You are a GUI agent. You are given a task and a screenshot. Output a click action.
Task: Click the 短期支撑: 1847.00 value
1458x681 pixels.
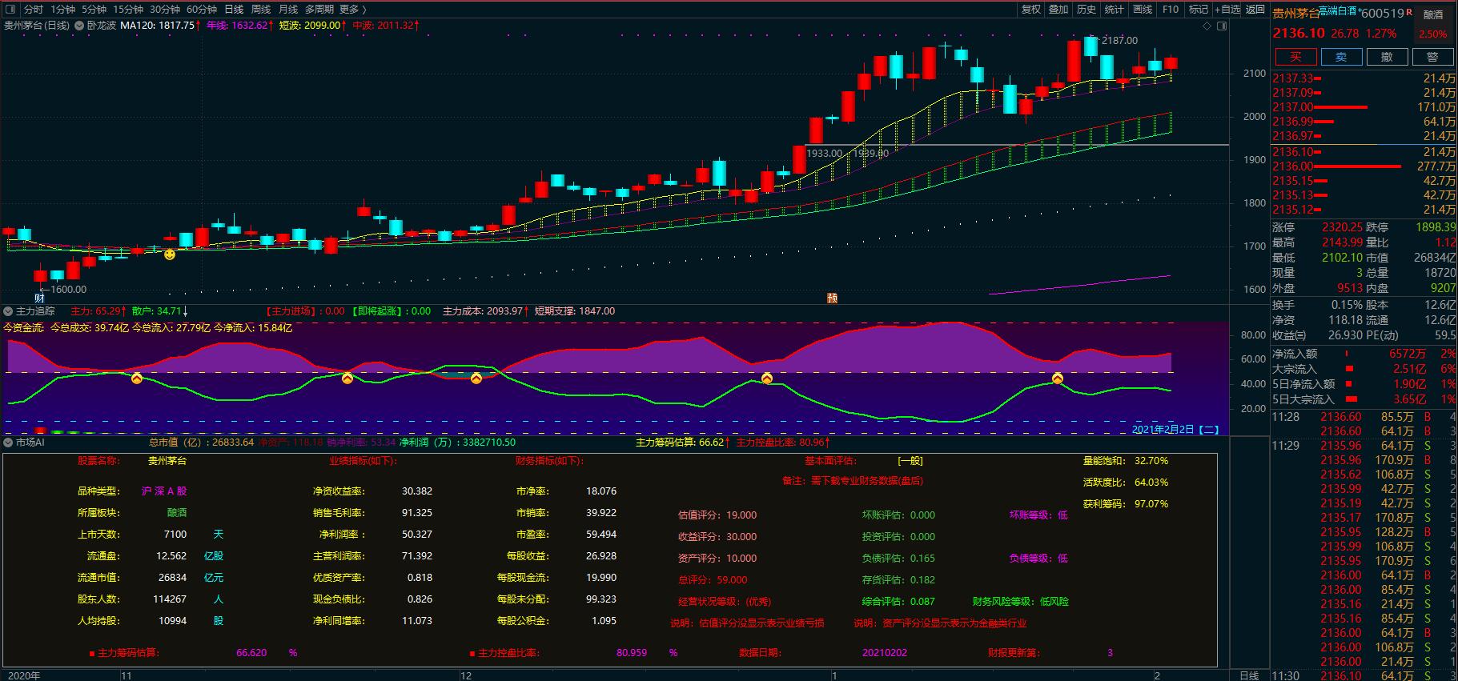coord(575,311)
